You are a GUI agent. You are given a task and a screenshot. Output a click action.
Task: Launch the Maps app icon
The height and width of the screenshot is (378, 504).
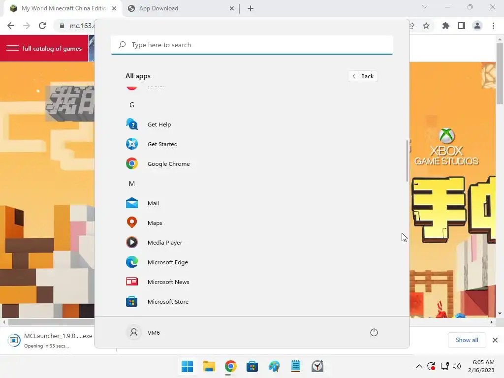pyautogui.click(x=132, y=223)
